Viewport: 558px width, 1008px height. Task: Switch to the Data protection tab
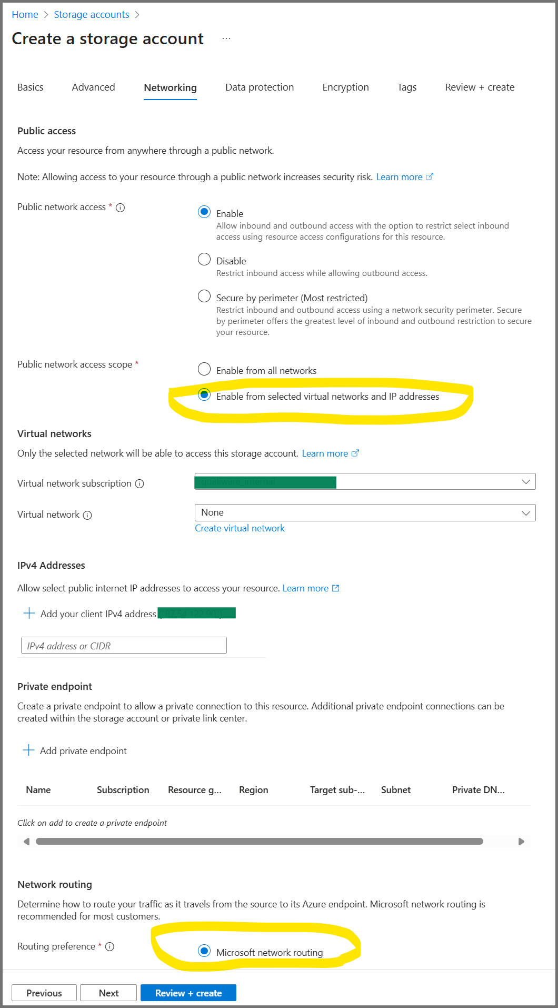point(260,87)
